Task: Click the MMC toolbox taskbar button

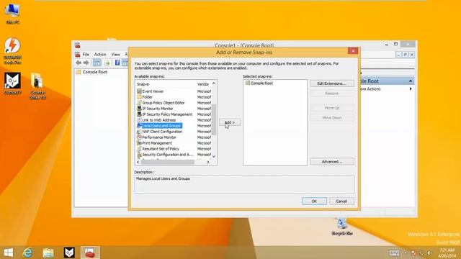Action: pos(90,253)
